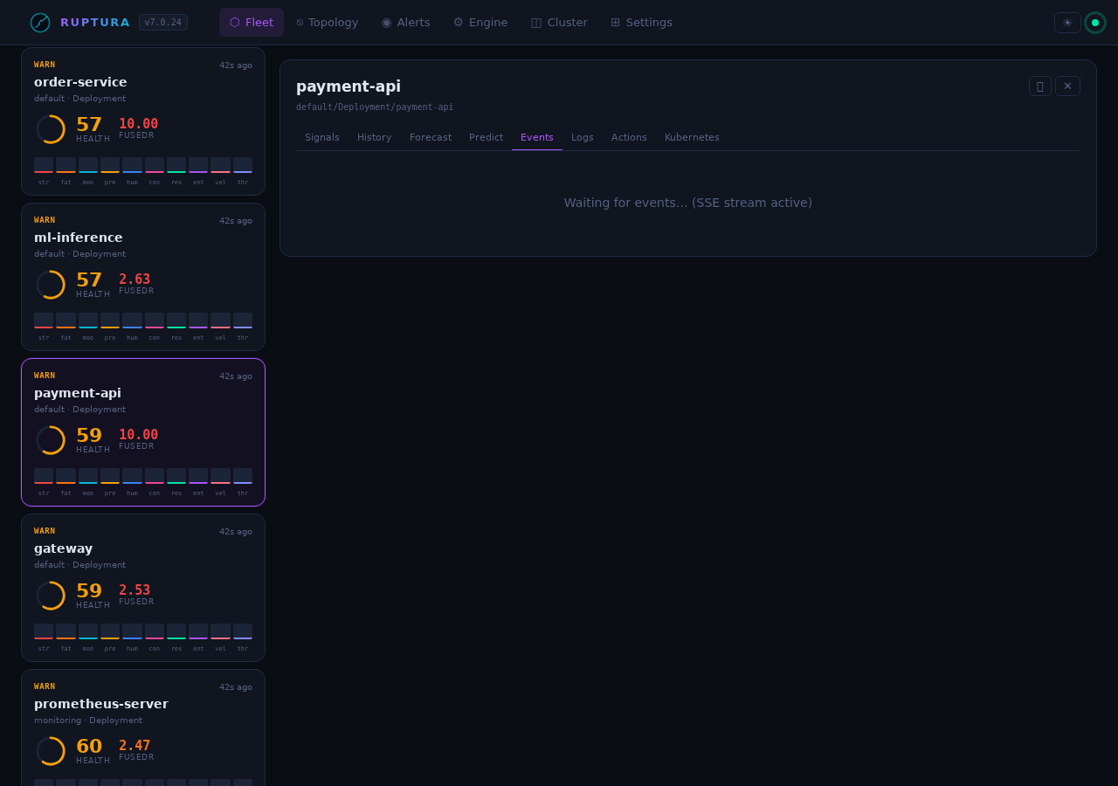Click the health score 60 on prometheus-server
This screenshot has height=786, width=1118.
[89, 747]
